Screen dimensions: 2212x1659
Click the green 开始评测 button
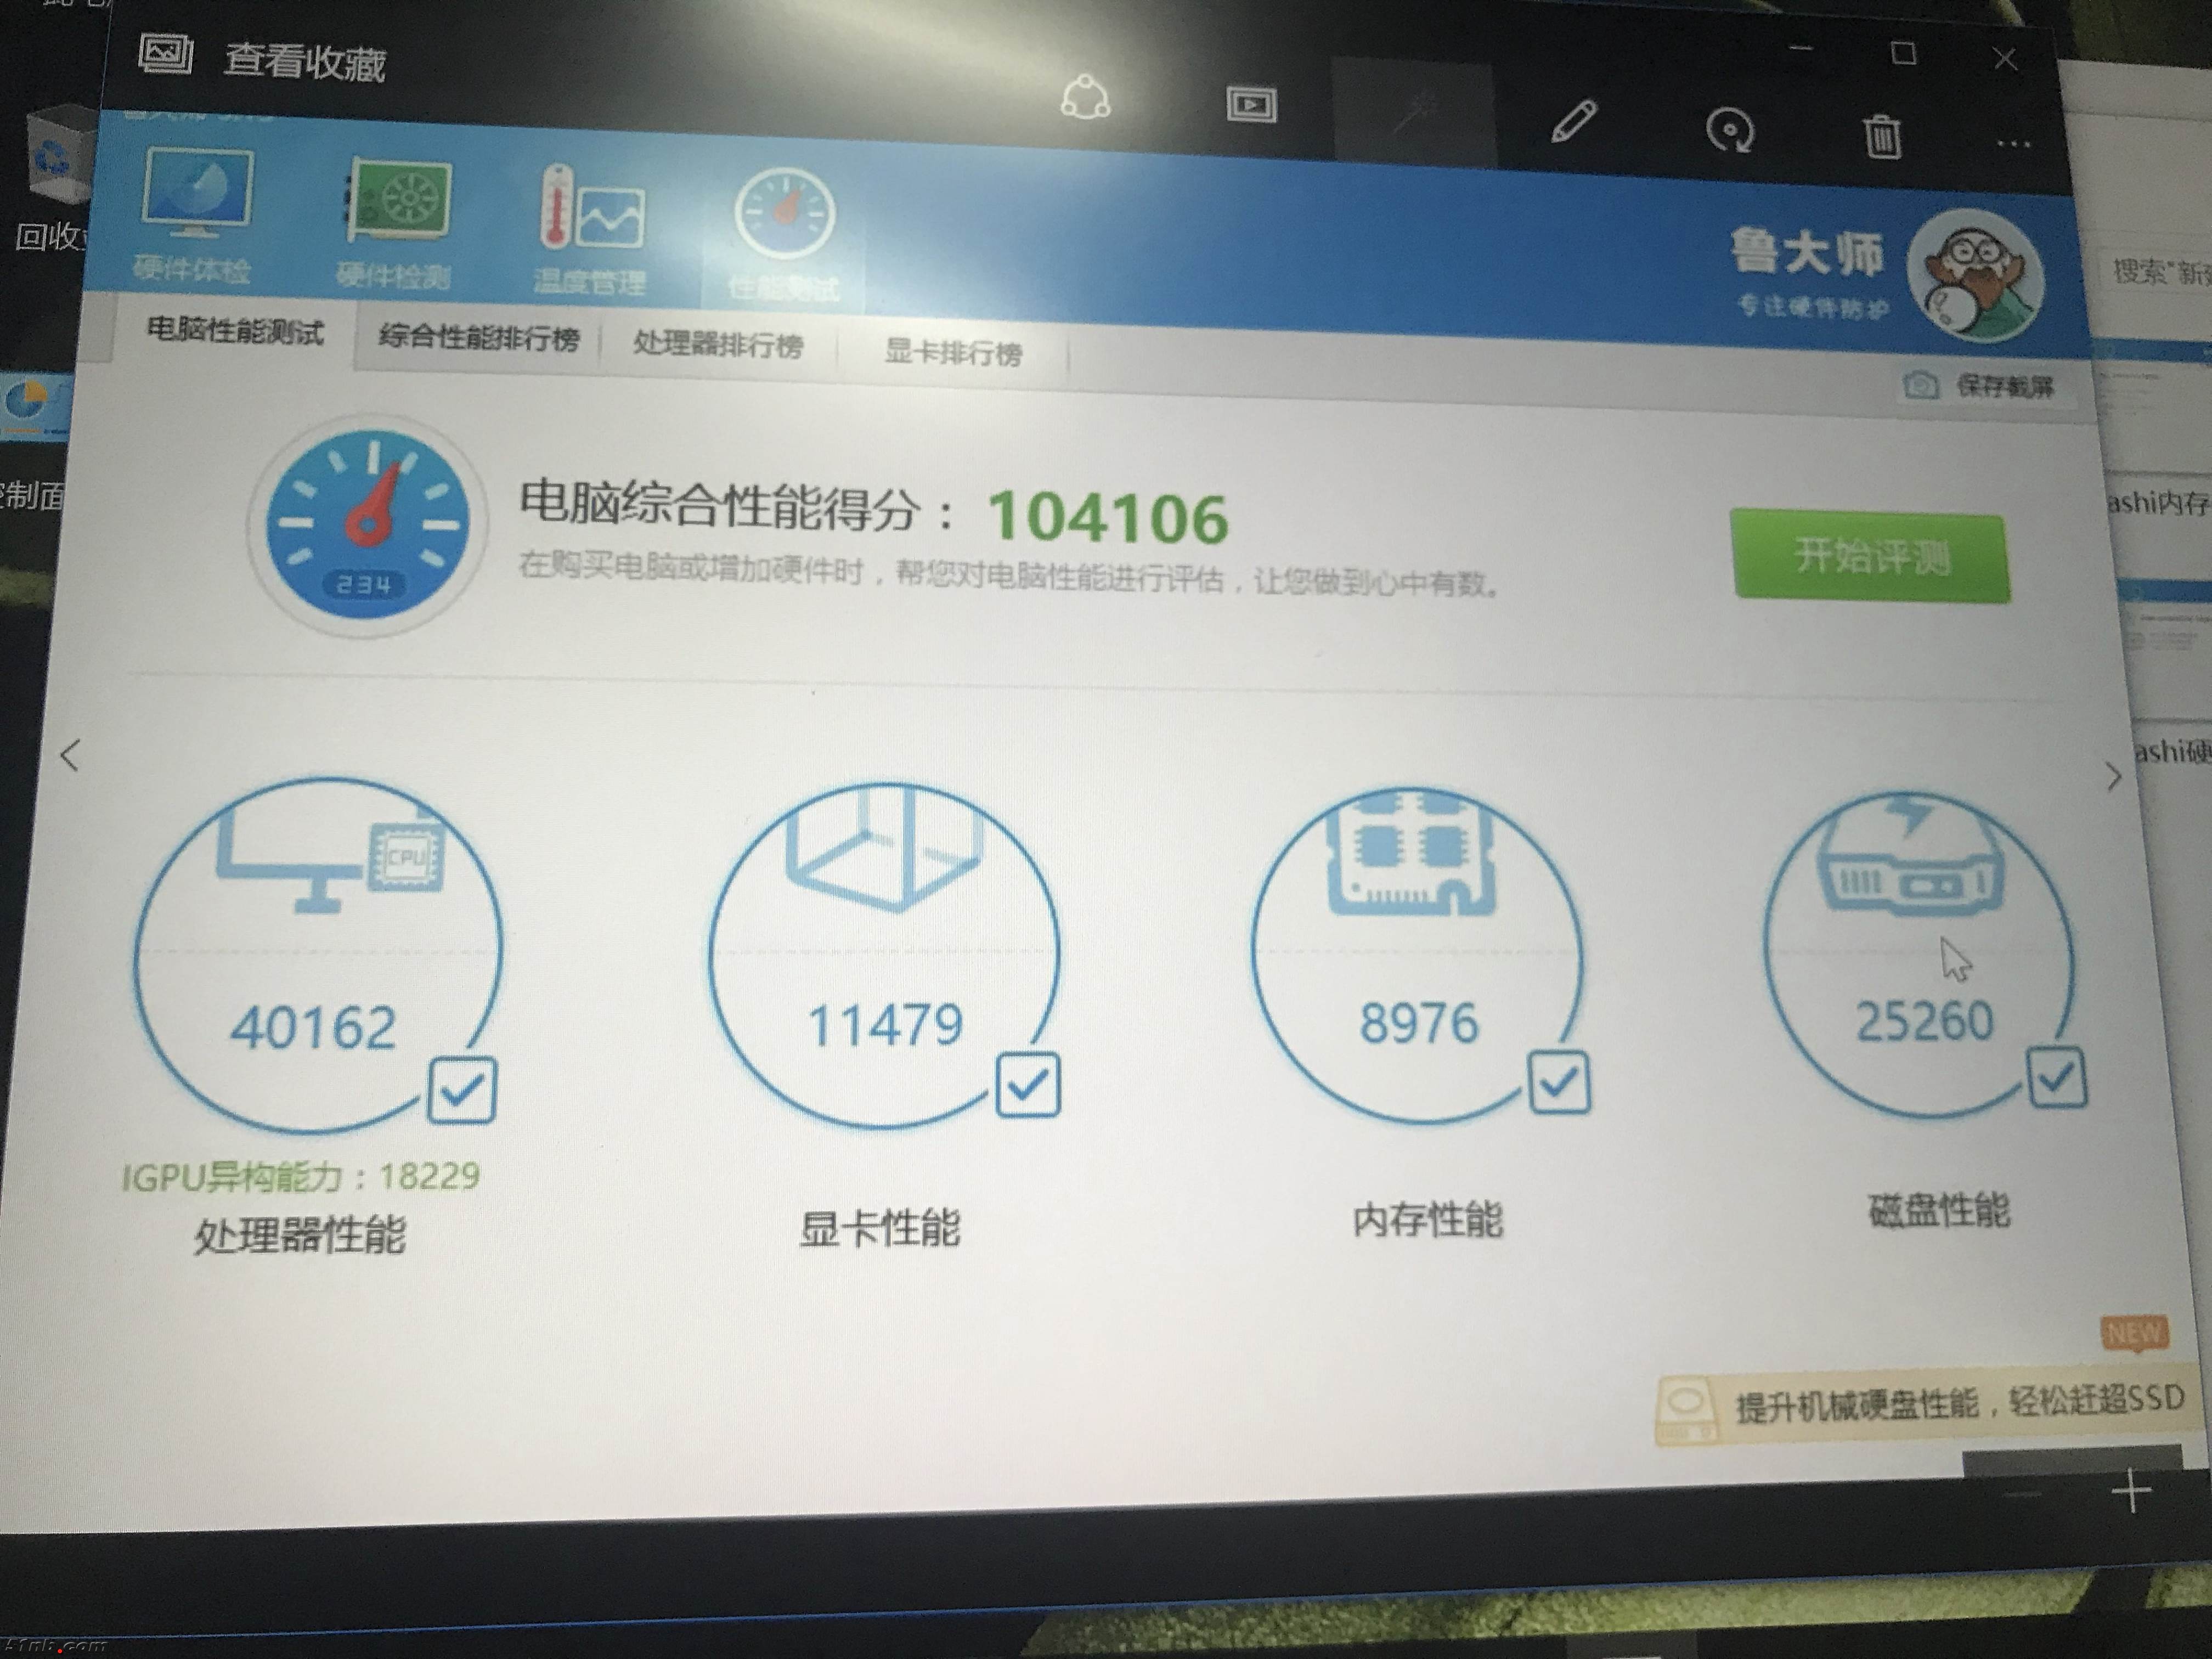click(x=1870, y=556)
